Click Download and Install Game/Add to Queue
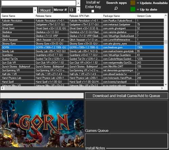The width and height of the screenshot is (169, 150). tap(126, 96)
